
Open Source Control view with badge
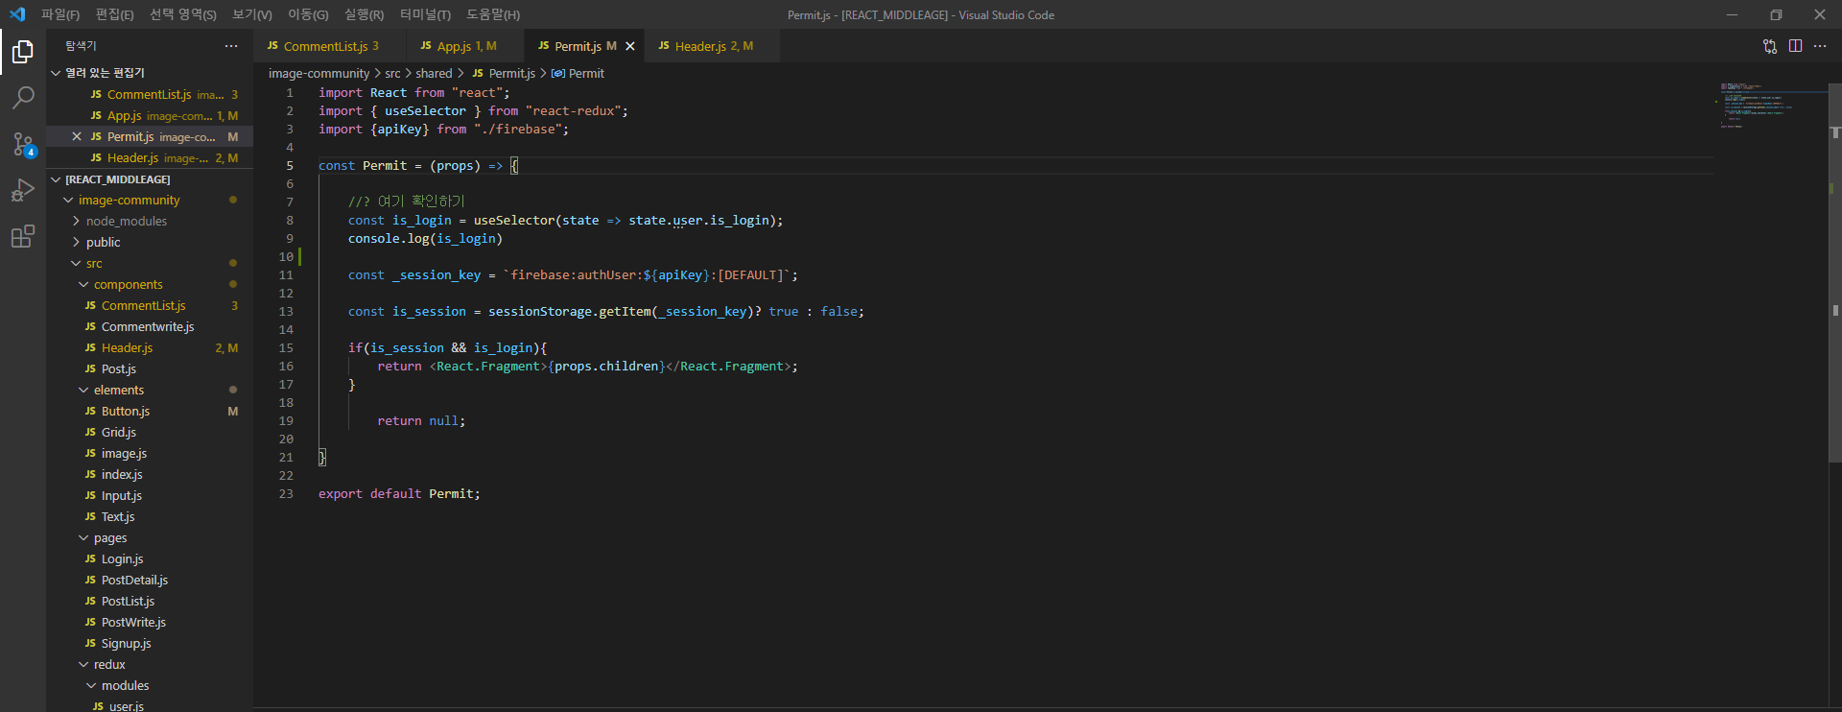click(x=23, y=144)
